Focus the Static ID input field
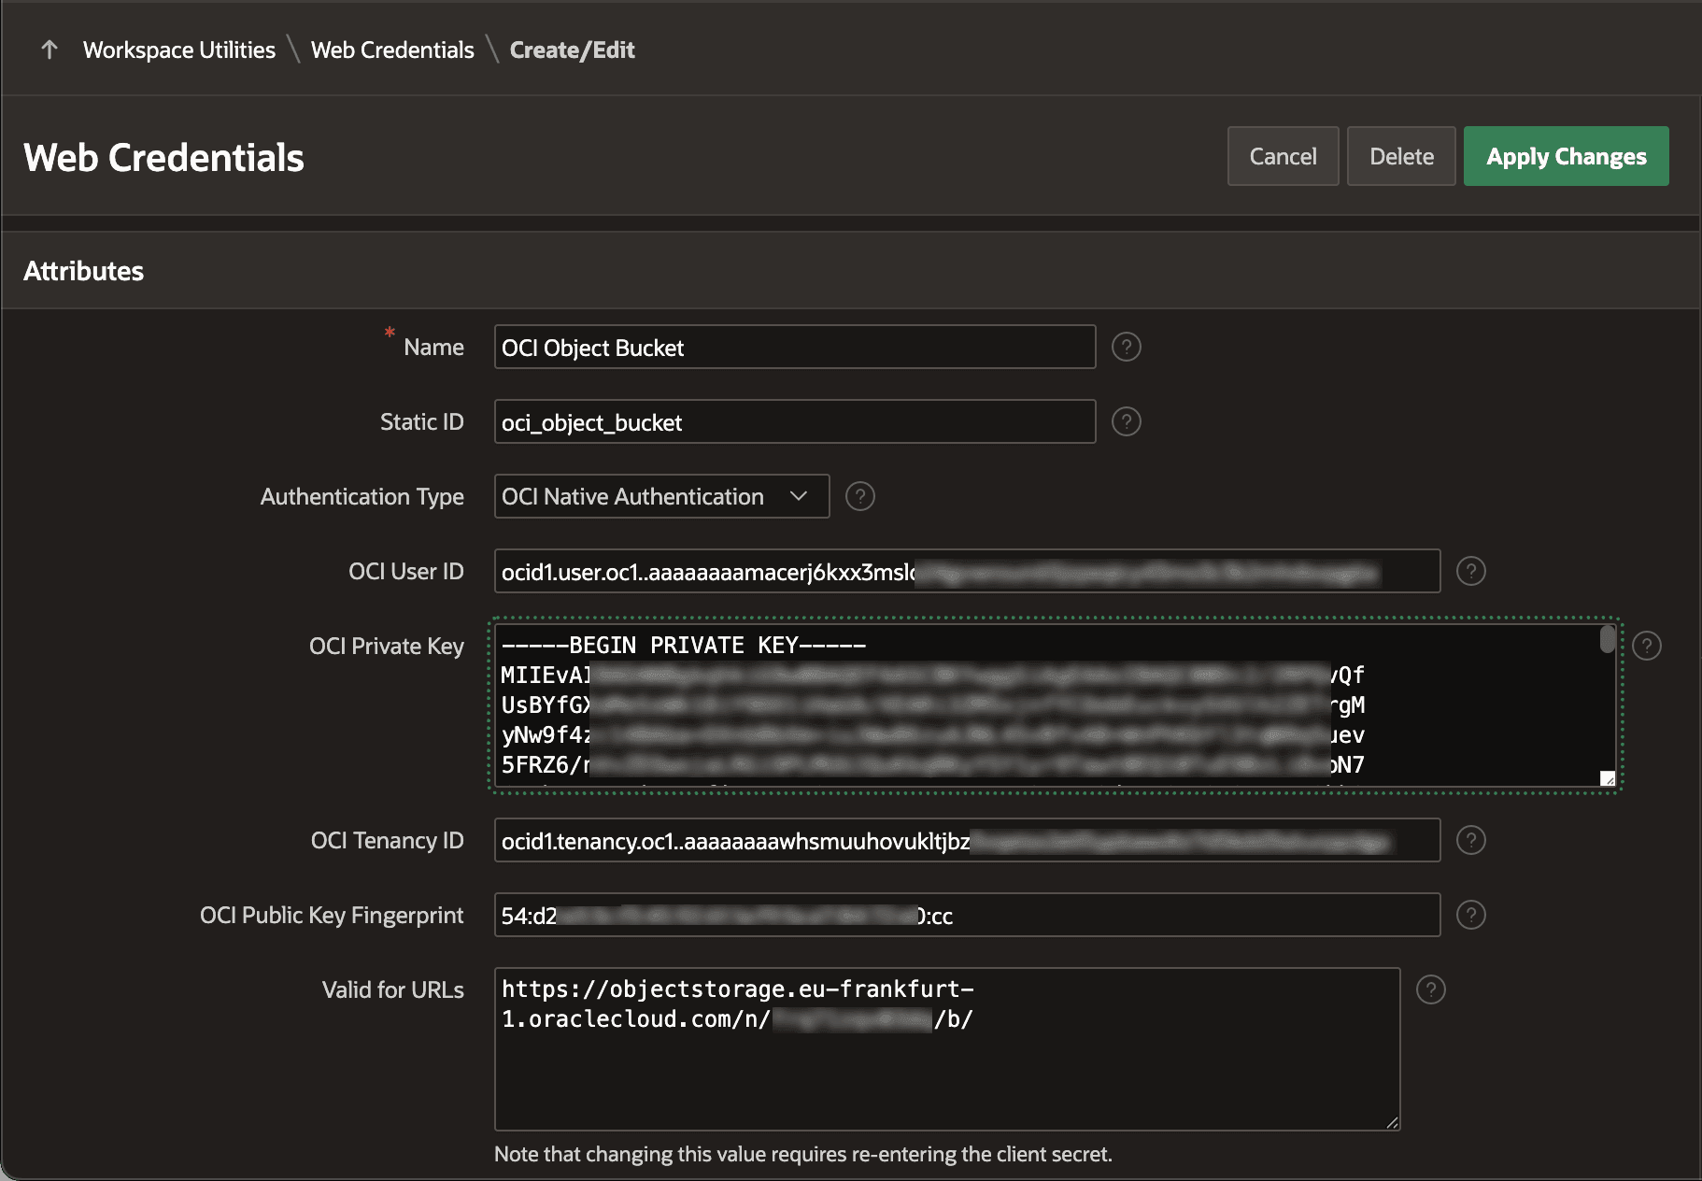 click(x=794, y=421)
